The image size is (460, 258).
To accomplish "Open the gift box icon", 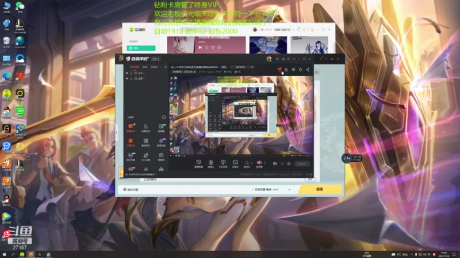I will pos(293,69).
